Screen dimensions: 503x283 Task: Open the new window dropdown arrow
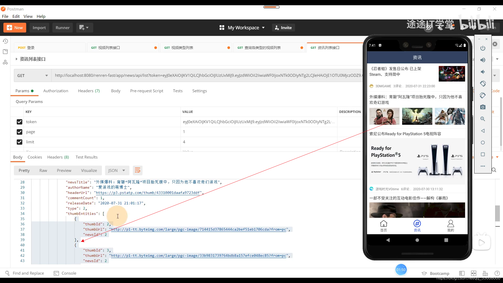coord(88,28)
